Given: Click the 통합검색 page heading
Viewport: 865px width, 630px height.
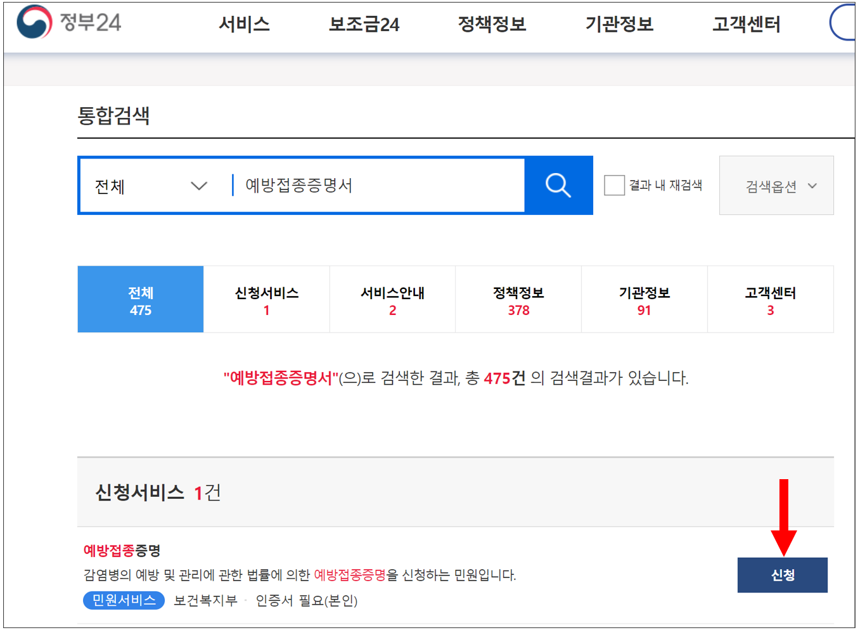Looking at the screenshot, I should click(113, 115).
